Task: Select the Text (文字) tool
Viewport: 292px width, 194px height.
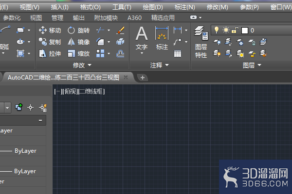Action: (142, 38)
